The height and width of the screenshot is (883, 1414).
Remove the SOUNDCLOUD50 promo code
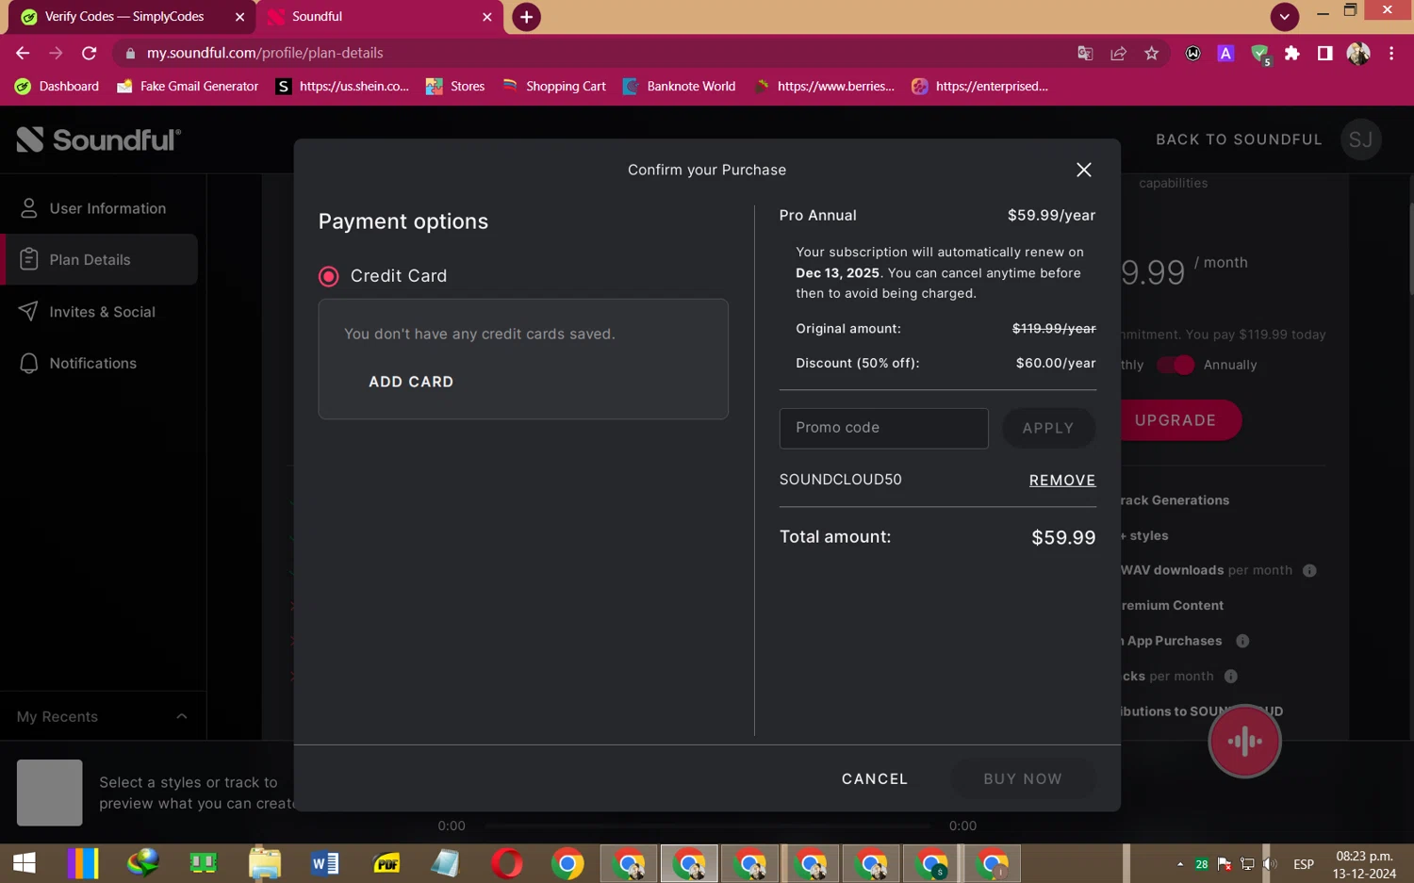[1062, 481]
